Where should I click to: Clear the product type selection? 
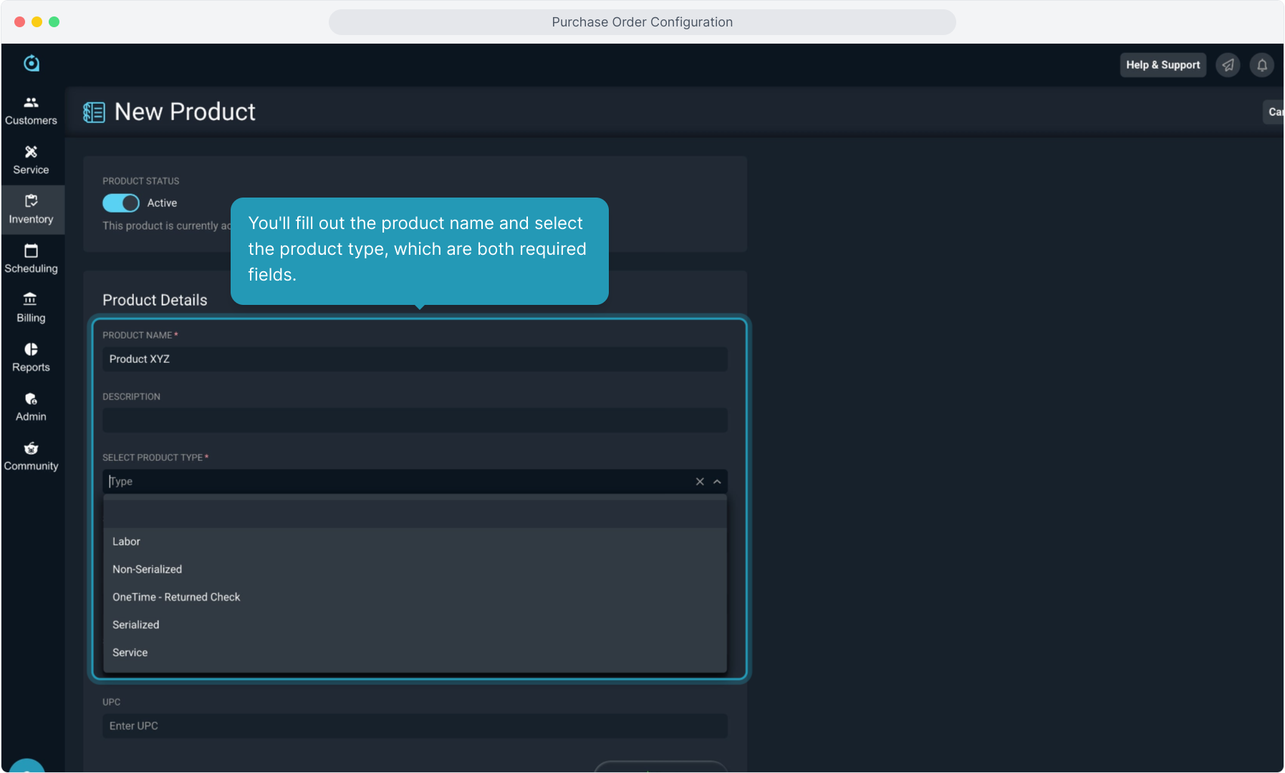[700, 482]
